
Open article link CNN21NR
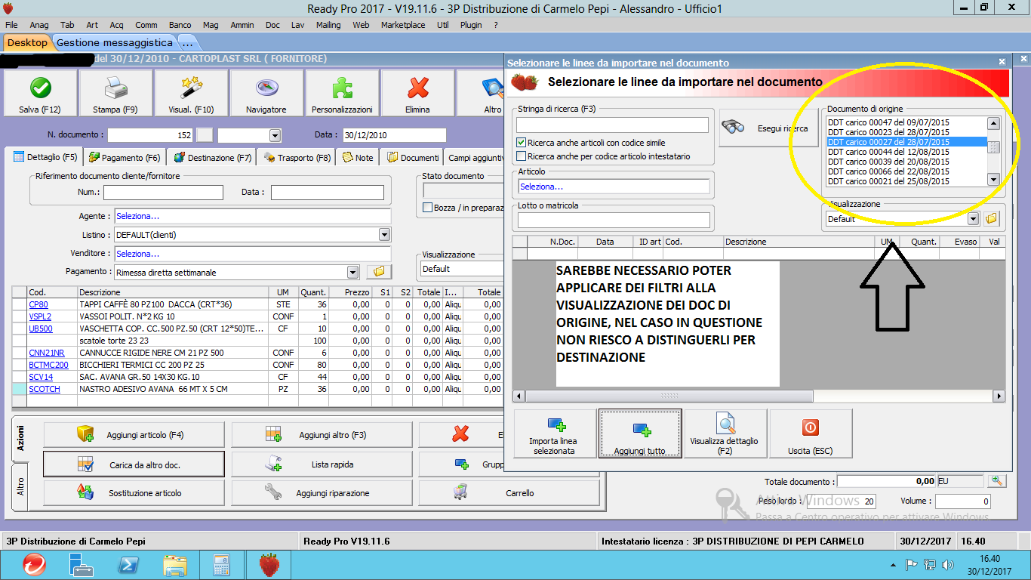click(x=47, y=353)
